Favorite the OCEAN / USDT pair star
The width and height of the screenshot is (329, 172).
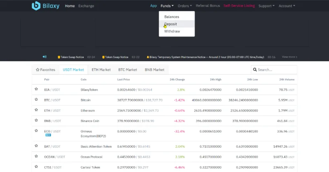(x=36, y=156)
